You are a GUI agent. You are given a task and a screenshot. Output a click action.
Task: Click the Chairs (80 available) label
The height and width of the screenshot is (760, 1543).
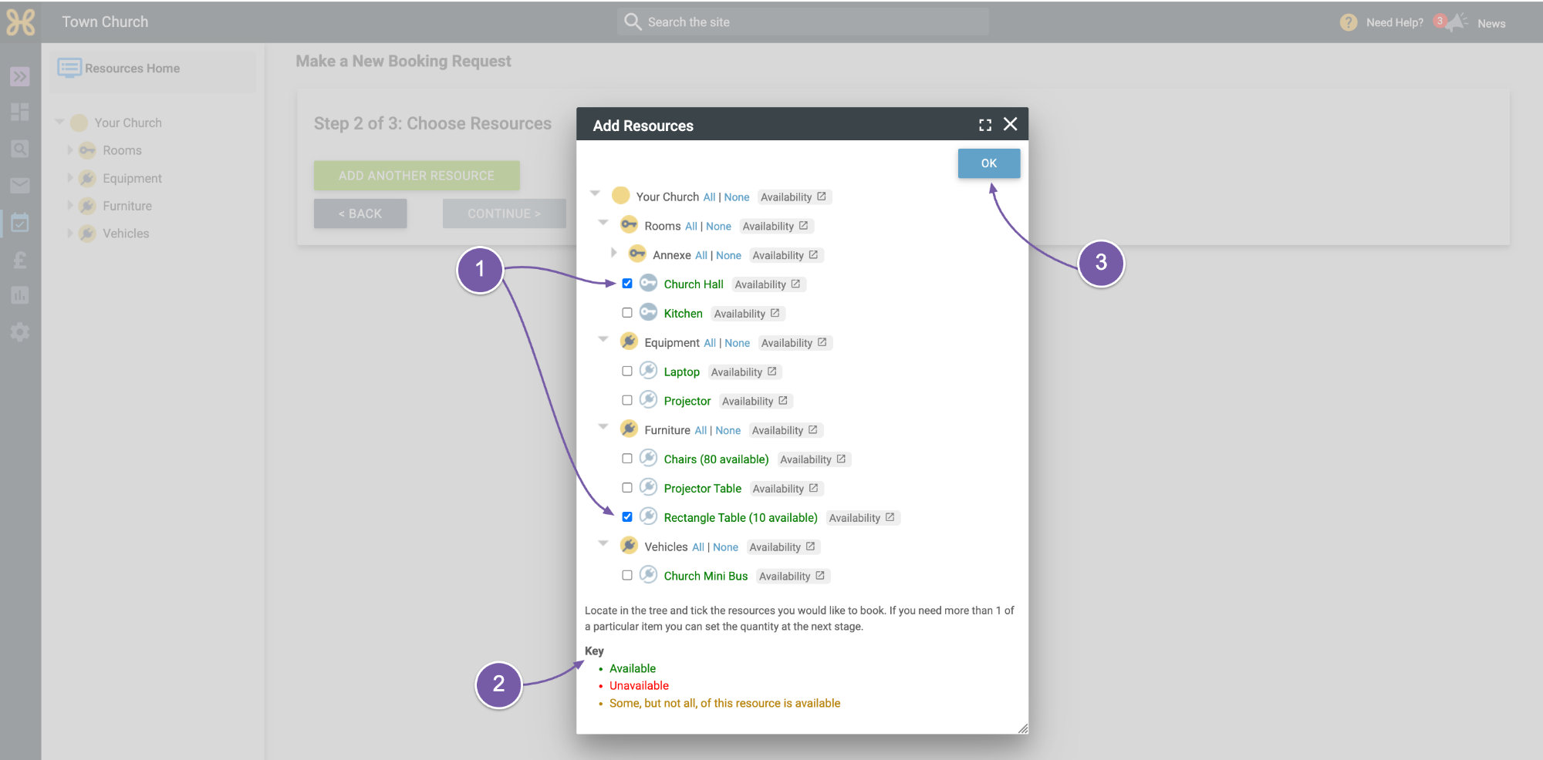716,459
